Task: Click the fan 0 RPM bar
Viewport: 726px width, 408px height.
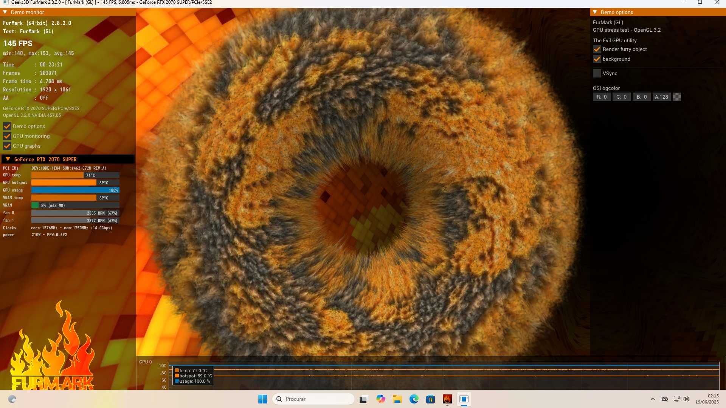Action: (x=75, y=213)
